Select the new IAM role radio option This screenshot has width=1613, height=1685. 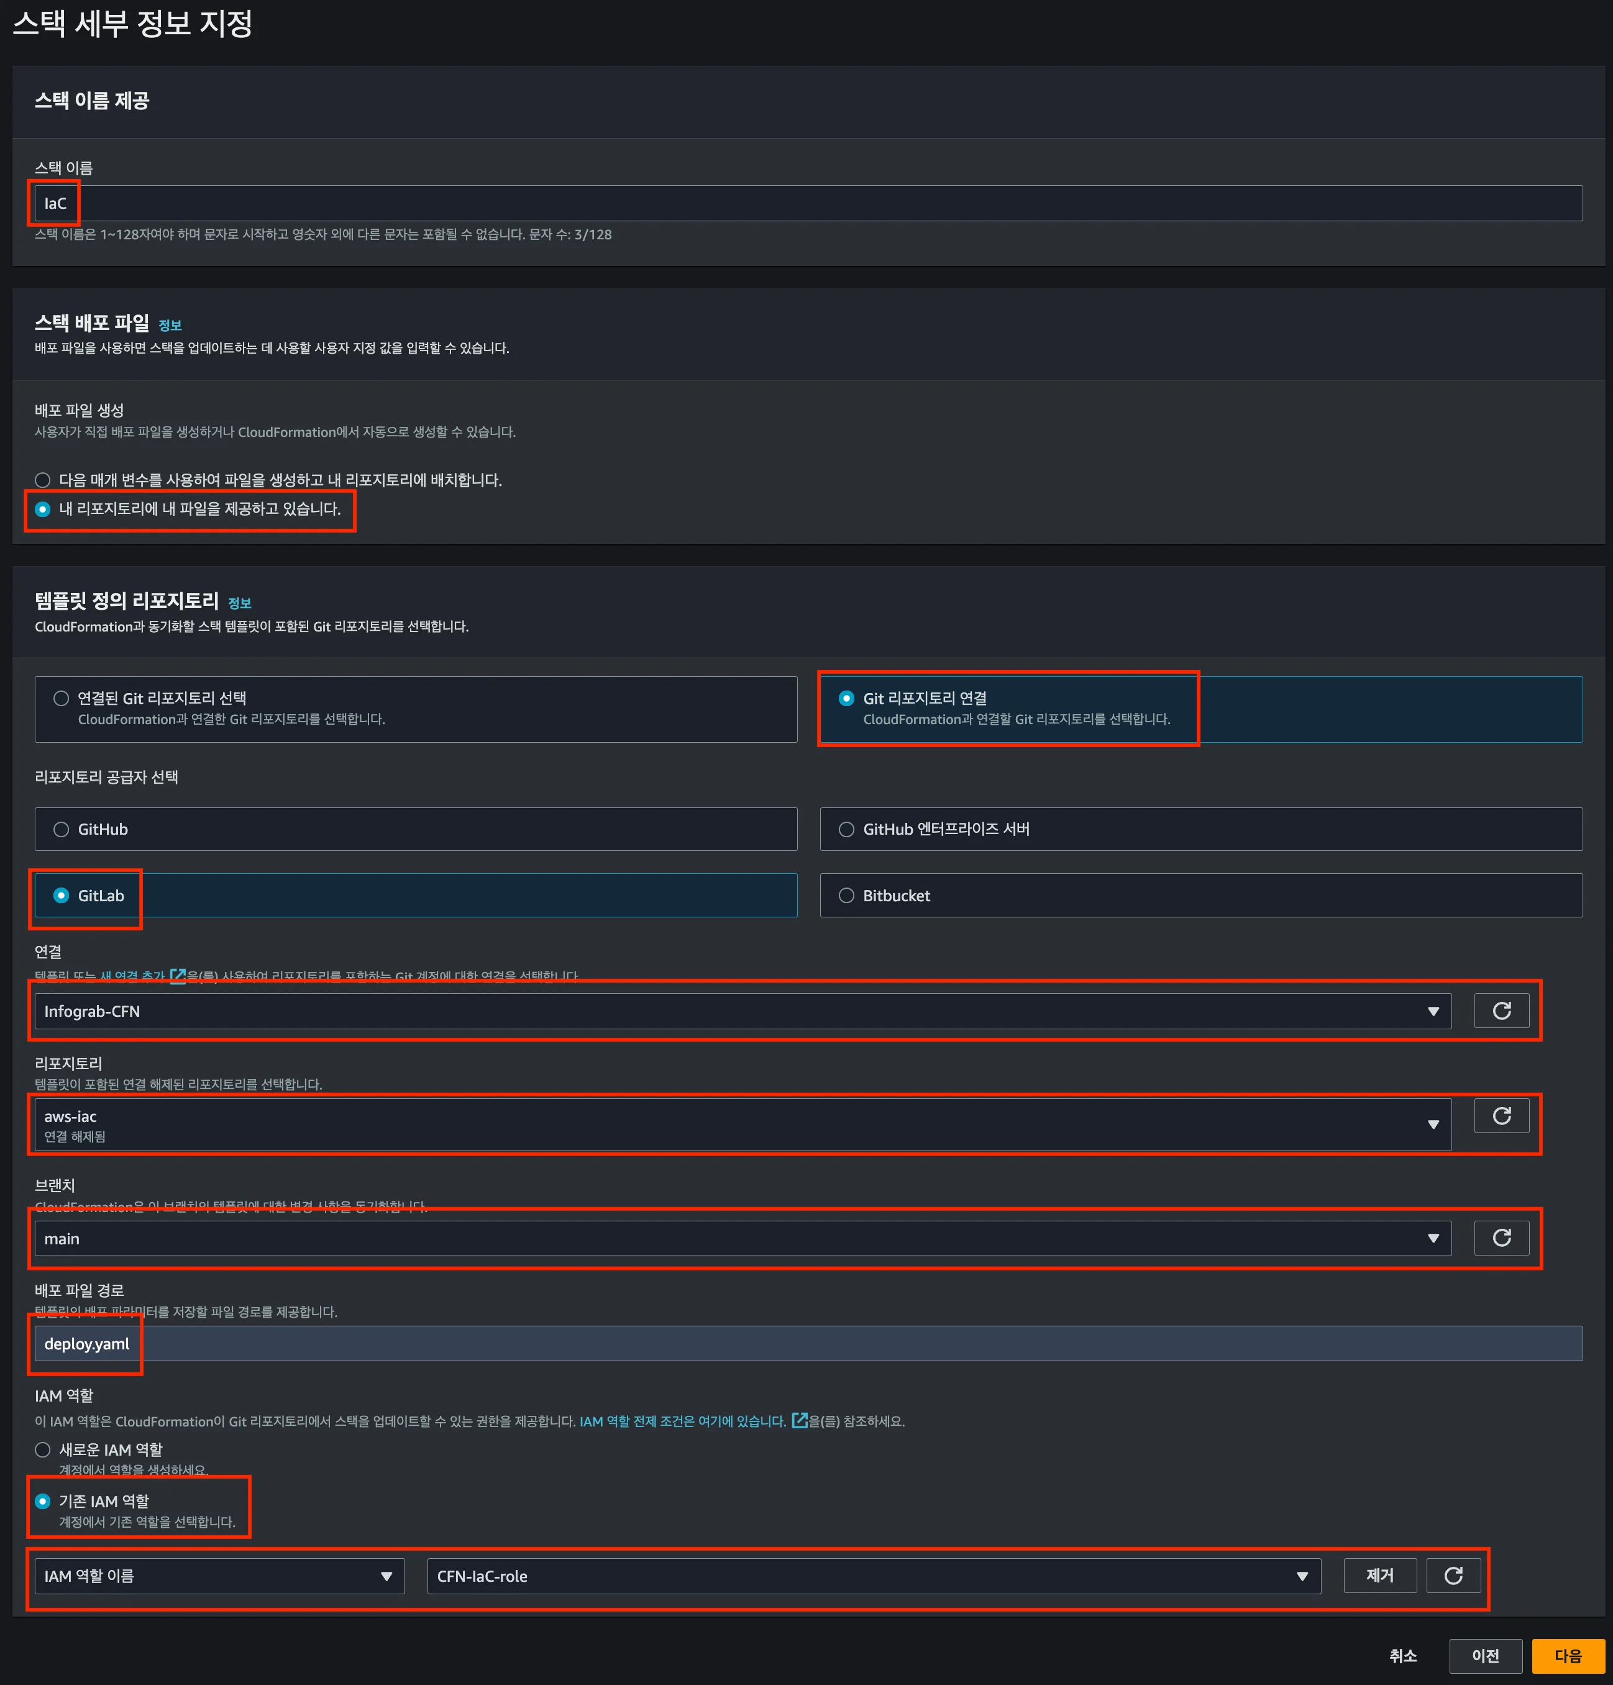point(42,1449)
